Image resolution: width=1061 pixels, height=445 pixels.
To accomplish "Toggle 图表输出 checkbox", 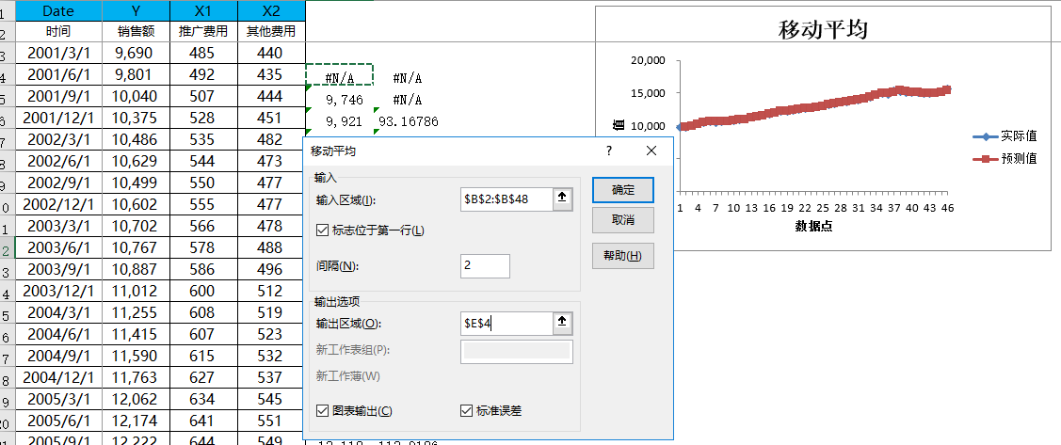I will [321, 410].
